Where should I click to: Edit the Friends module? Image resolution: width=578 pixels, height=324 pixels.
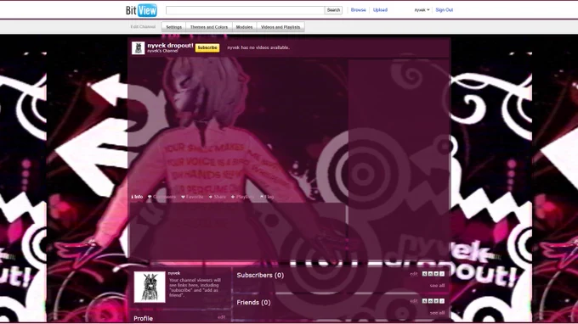[414, 301]
